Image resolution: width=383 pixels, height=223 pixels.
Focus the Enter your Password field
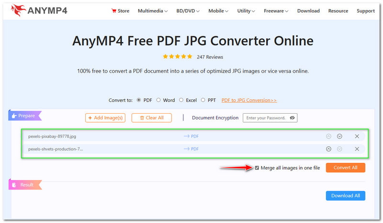coord(270,118)
